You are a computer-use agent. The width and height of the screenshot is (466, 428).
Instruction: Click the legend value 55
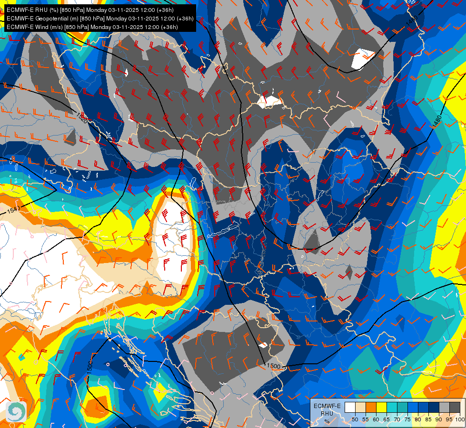click(366, 419)
